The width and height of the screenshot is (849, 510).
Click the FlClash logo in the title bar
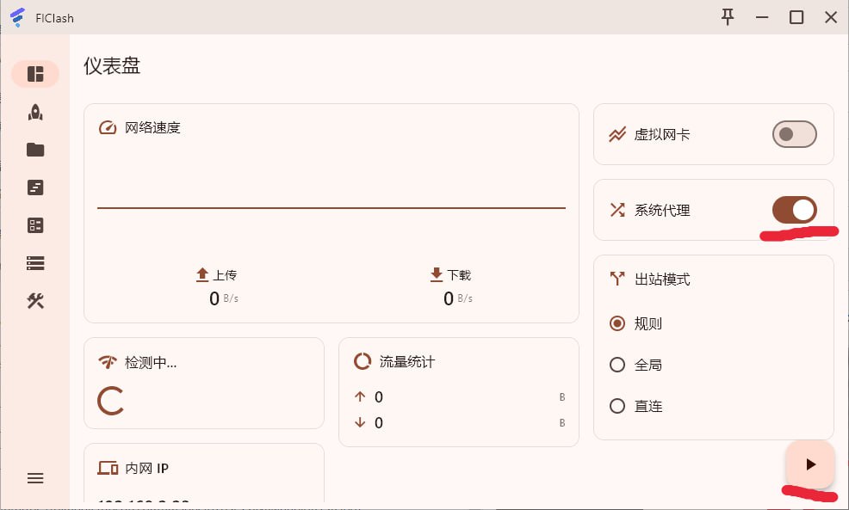click(x=17, y=17)
